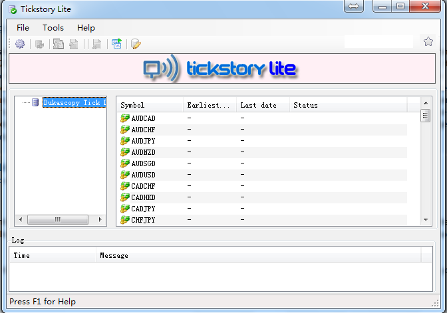This screenshot has height=313, width=447.
Task: Click the tree panel scroll left arrow
Action: click(x=21, y=219)
